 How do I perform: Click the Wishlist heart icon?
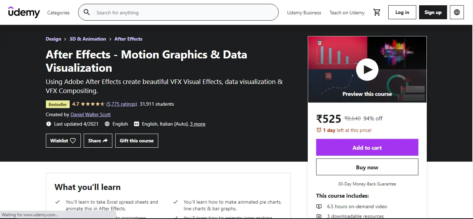point(73,140)
